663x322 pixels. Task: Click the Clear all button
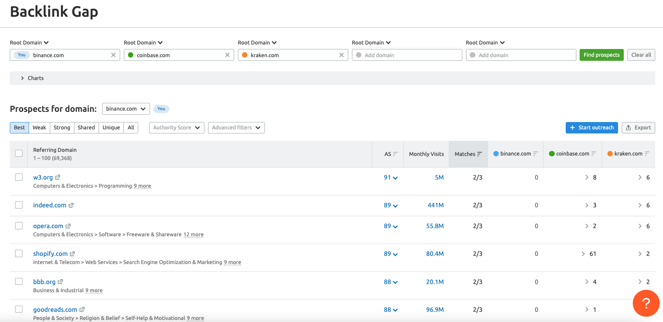641,55
